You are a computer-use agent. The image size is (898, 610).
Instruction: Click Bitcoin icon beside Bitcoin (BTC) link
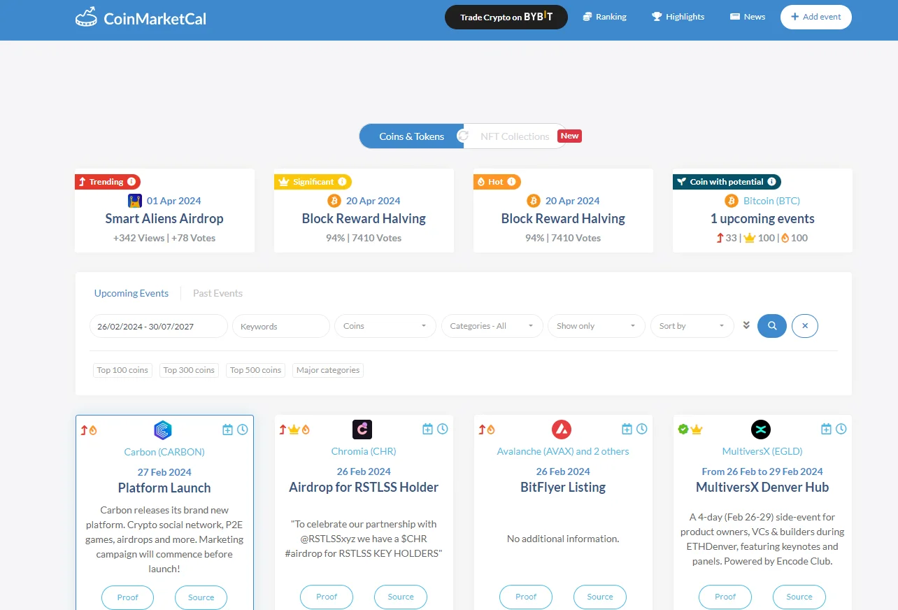tap(732, 201)
